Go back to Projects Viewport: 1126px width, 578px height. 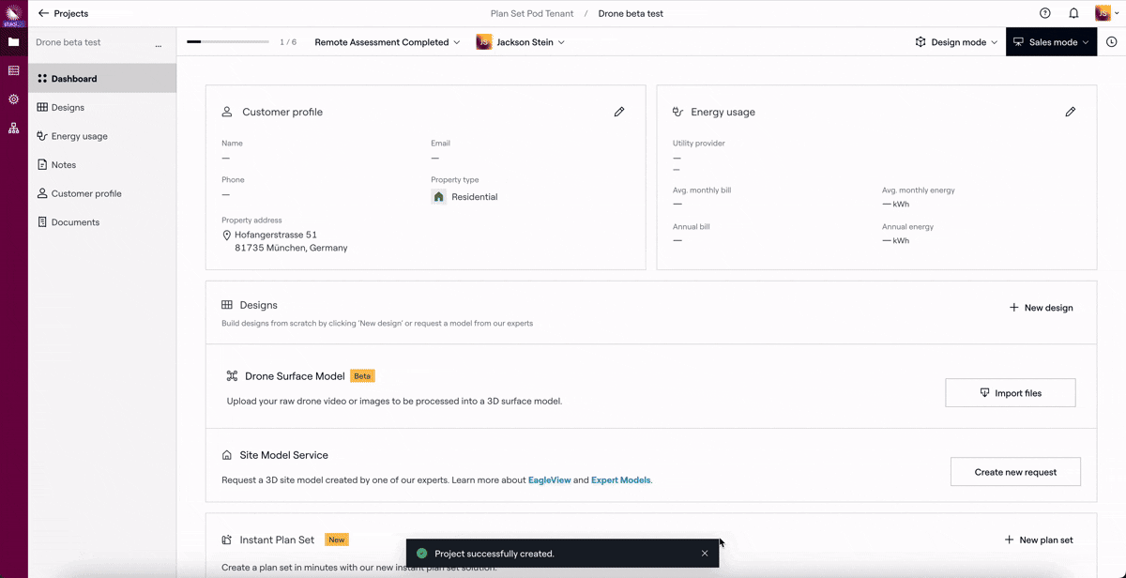tap(63, 13)
